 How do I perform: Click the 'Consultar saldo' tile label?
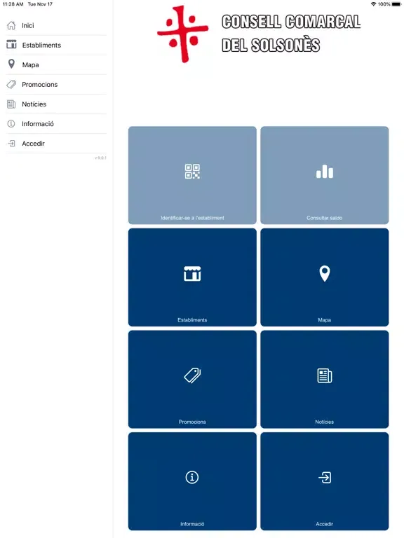325,218
